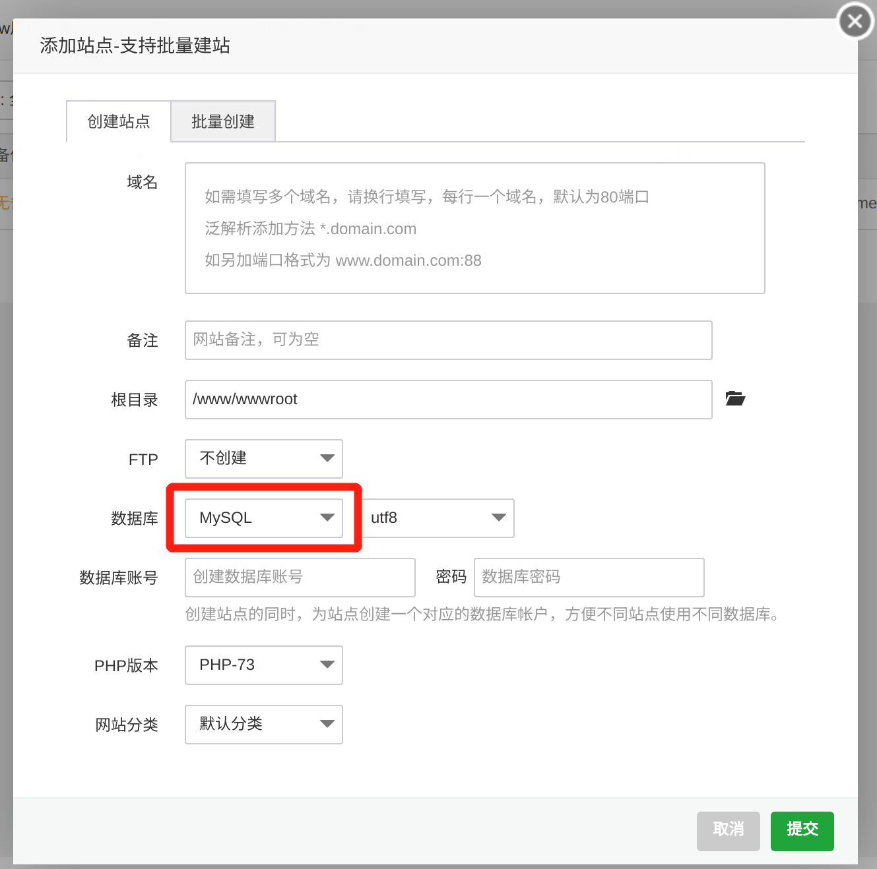Click the 根目录 path input field

pos(449,400)
